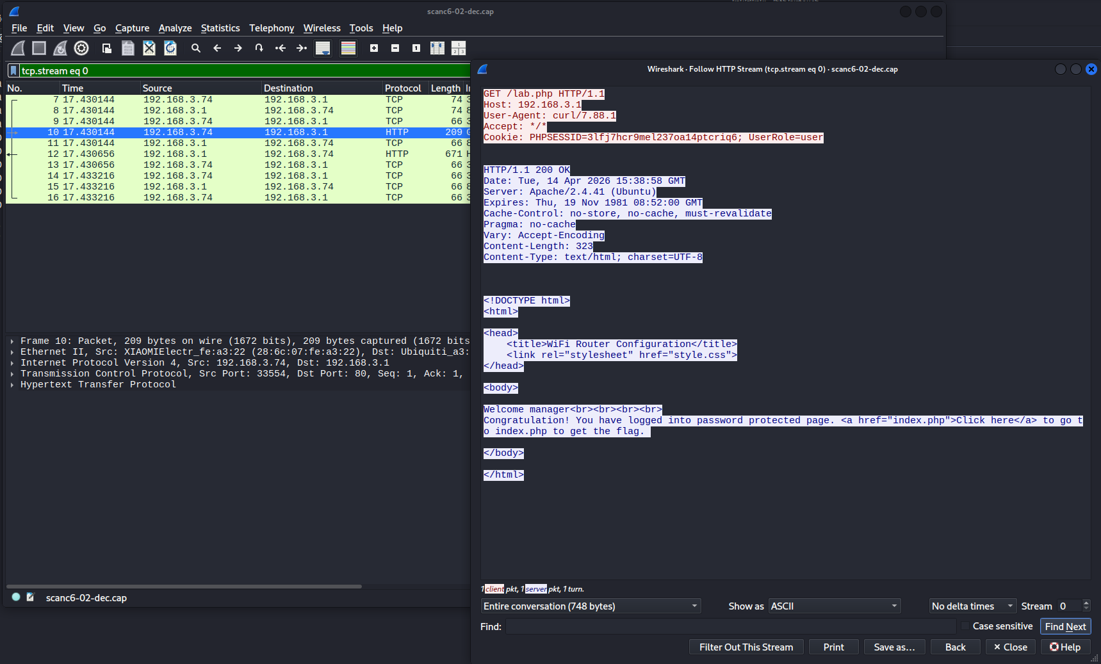Open the No delta times dropdown
Image resolution: width=1101 pixels, height=664 pixels.
pos(973,606)
